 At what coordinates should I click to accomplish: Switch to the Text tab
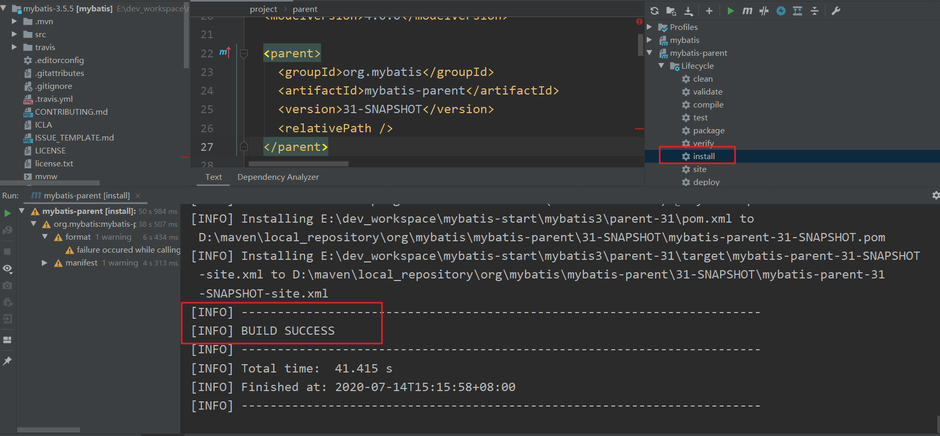[x=214, y=177]
